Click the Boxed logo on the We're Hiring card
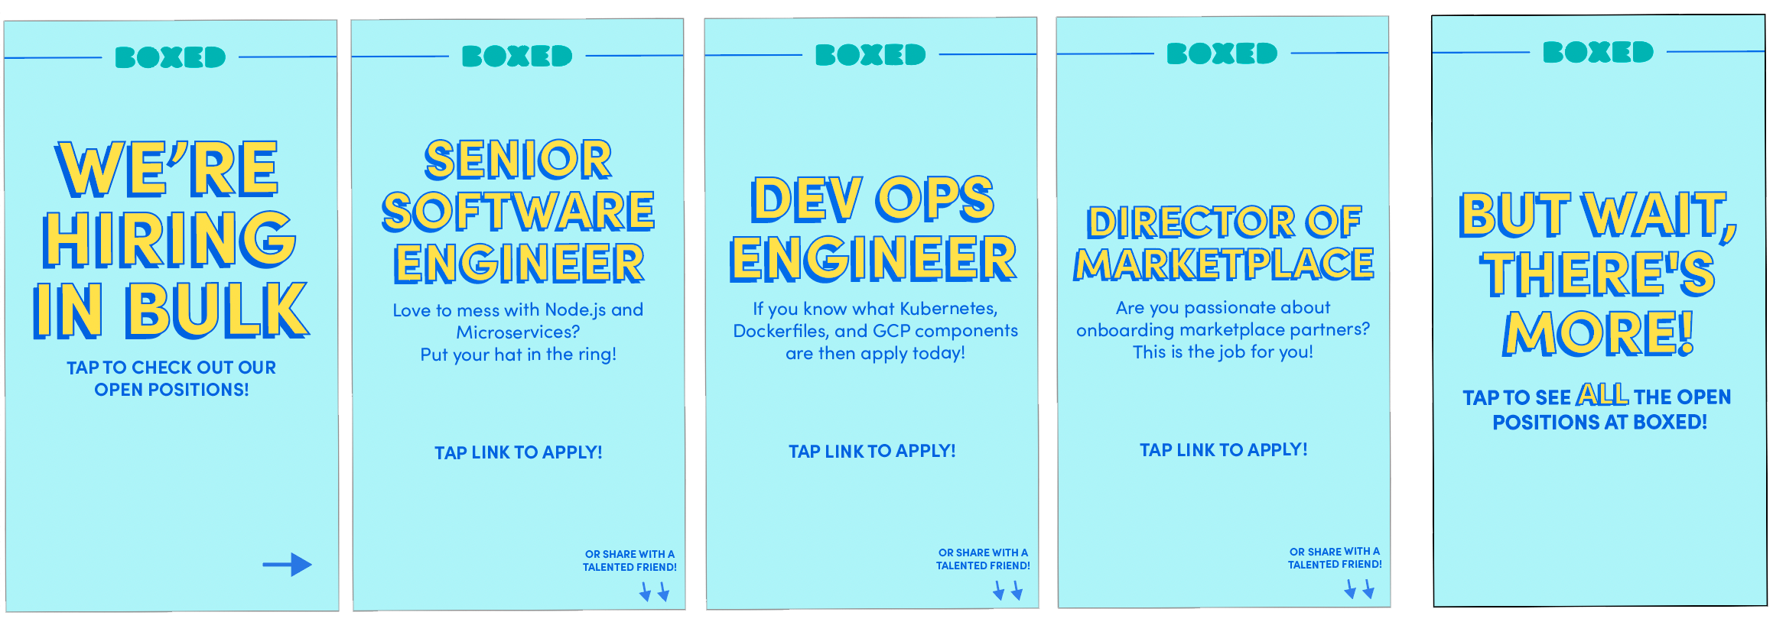 pos(171,57)
